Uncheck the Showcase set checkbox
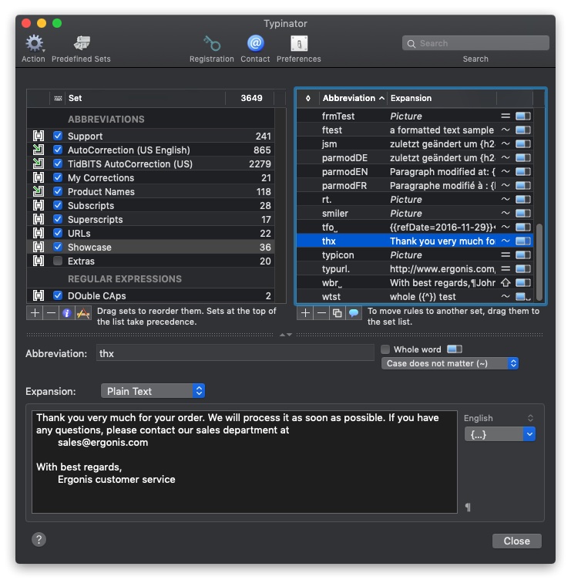This screenshot has height=580, width=571. (58, 248)
